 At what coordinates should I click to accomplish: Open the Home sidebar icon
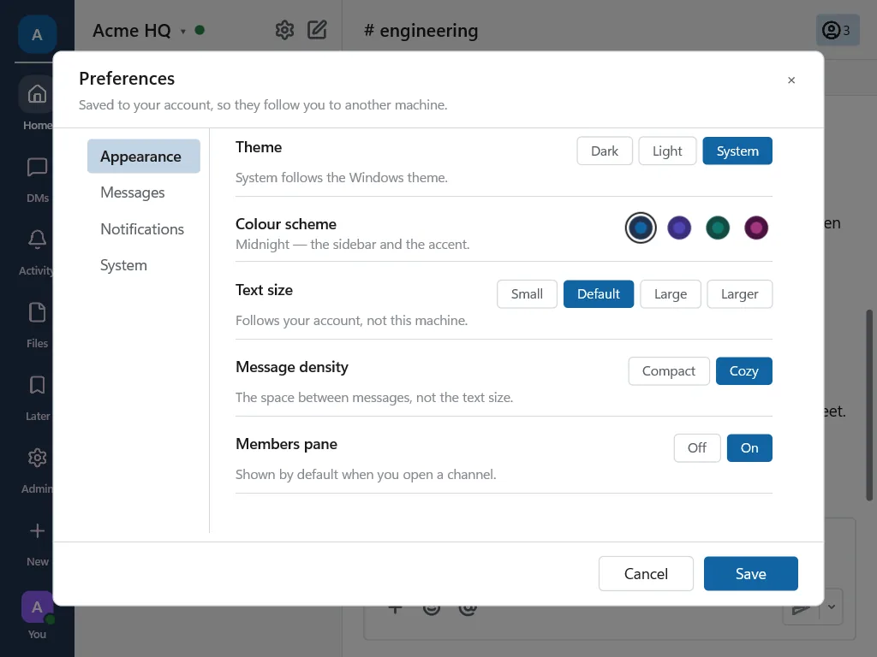click(x=37, y=94)
